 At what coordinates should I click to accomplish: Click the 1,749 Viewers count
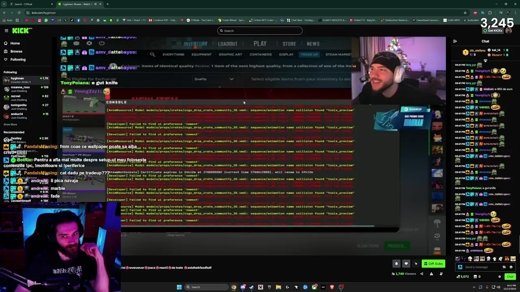[x=404, y=274]
